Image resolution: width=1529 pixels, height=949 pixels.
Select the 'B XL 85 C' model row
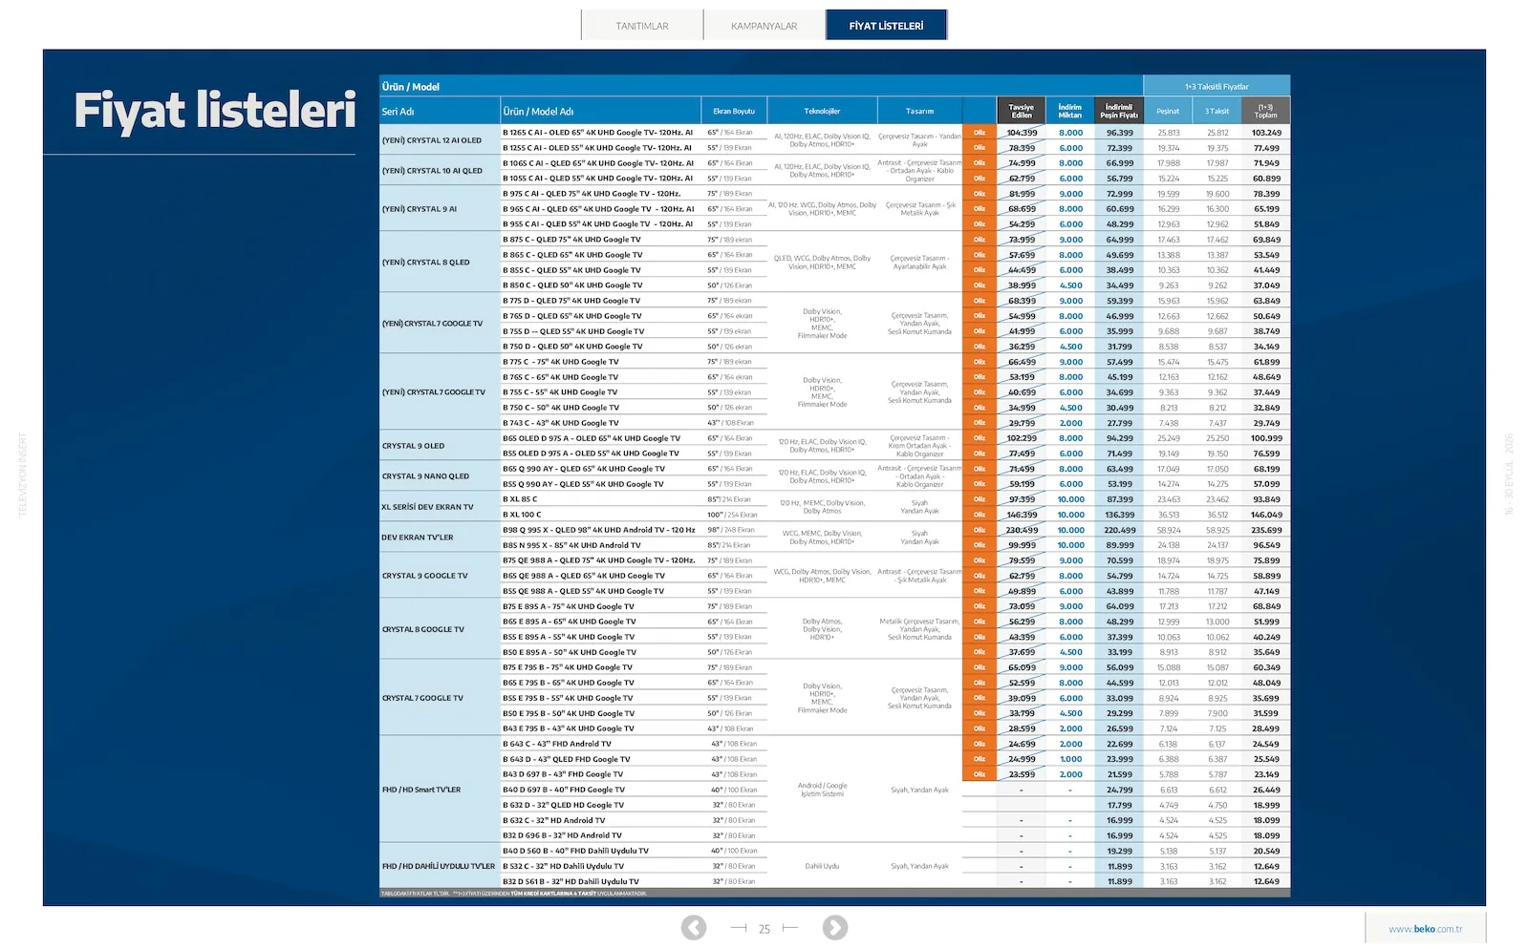(x=520, y=499)
